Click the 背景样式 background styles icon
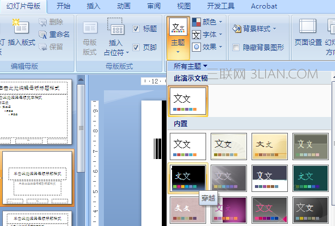The image size is (335, 226). [237, 28]
